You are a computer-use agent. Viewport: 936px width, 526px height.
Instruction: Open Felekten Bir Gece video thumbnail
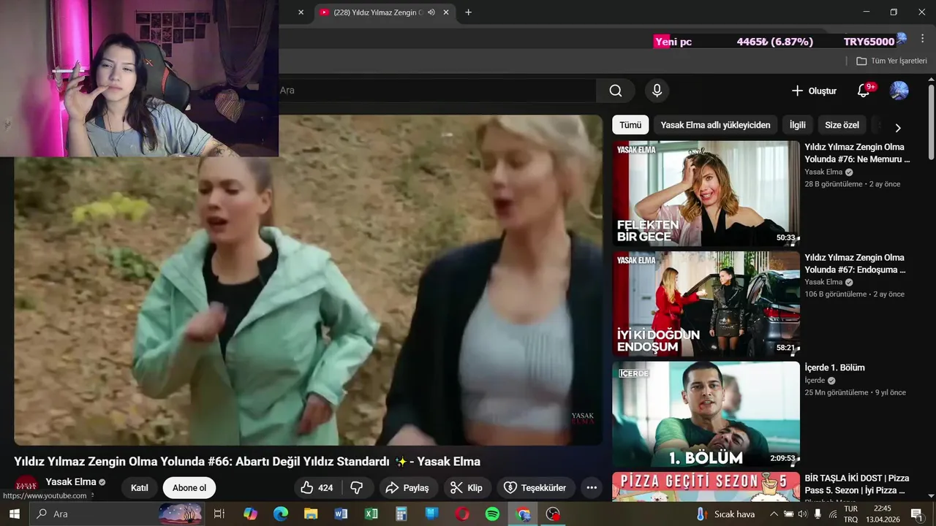[x=706, y=194]
